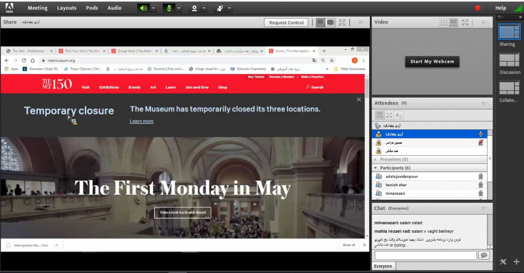
Task: Toggle the microphone icon in toolbar
Action: coord(169,8)
